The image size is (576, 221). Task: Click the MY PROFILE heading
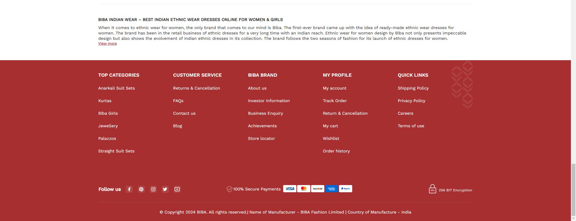tap(337, 75)
